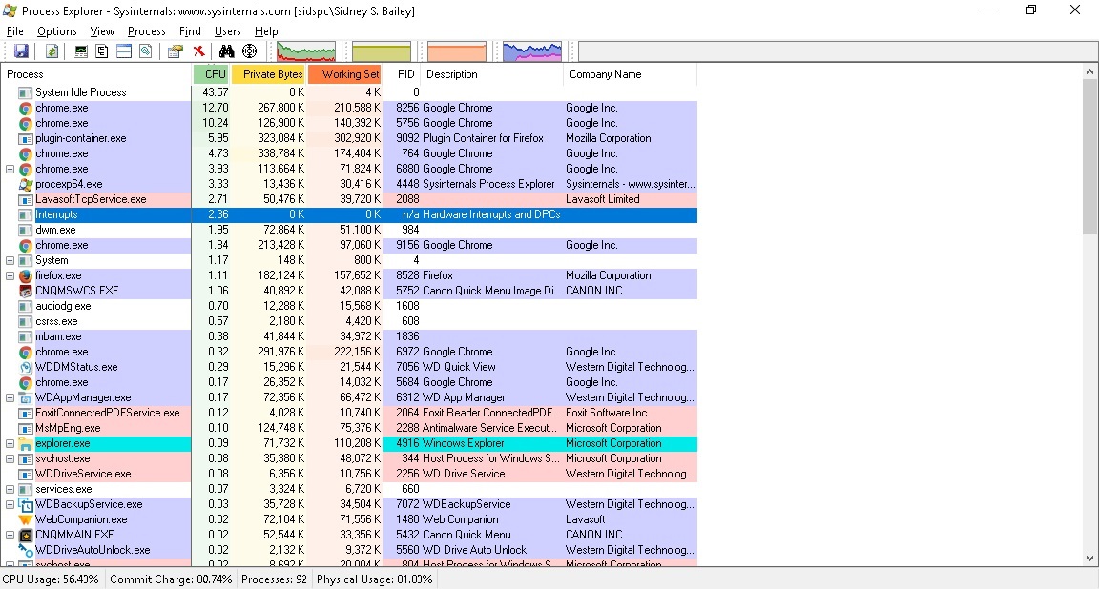Click the CPU Usage 56.43% status entry

(52, 579)
